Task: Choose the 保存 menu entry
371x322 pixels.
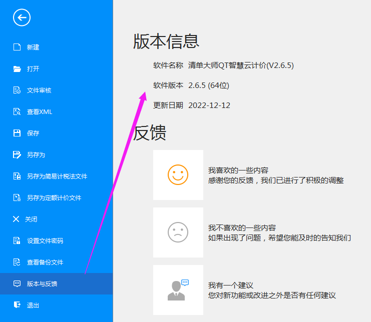Action: point(56,133)
